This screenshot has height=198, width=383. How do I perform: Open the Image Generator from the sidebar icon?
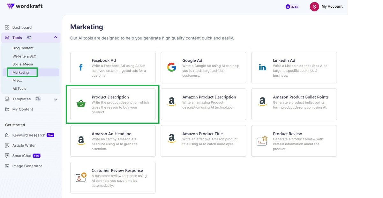click(7, 166)
